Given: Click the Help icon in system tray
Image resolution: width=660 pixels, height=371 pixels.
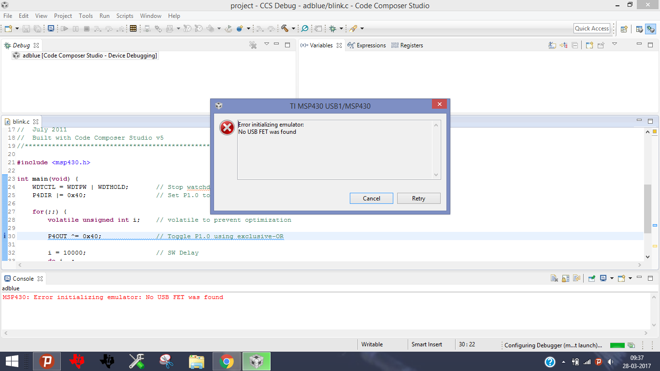Looking at the screenshot, I should point(550,362).
